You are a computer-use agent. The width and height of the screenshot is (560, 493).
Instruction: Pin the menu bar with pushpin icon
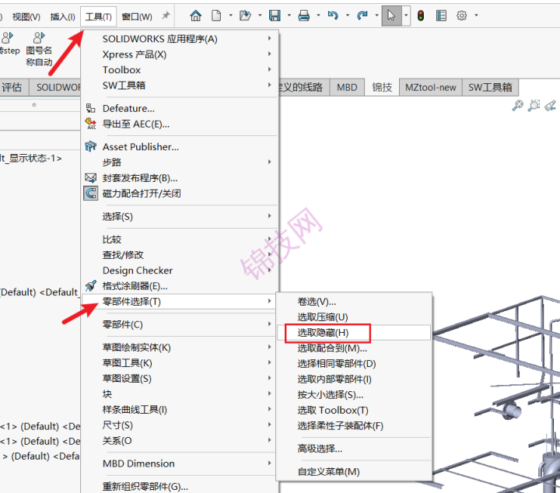point(166,16)
